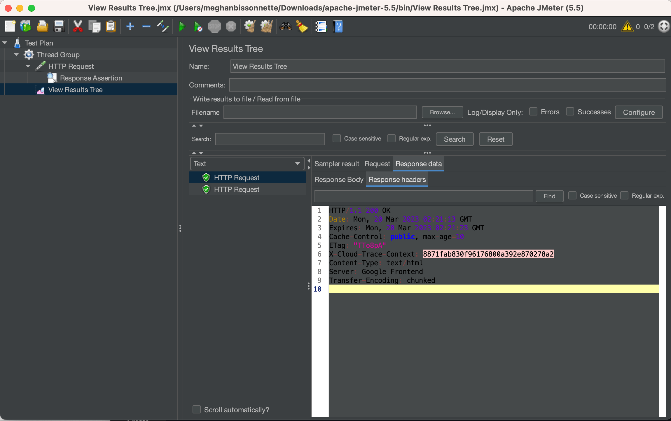Collapse the HTTP Request tree arrow
Screen dimensions: 671x421
point(28,66)
